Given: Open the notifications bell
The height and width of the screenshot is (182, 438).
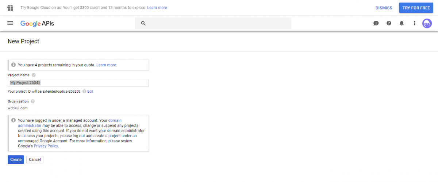Looking at the screenshot, I should pyautogui.click(x=401, y=23).
